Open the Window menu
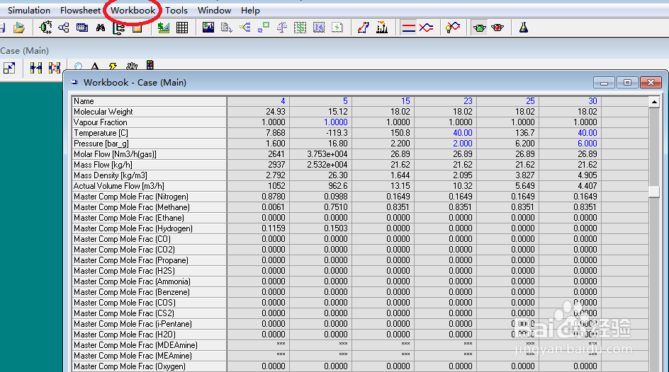Image resolution: width=669 pixels, height=372 pixels. coord(214,10)
